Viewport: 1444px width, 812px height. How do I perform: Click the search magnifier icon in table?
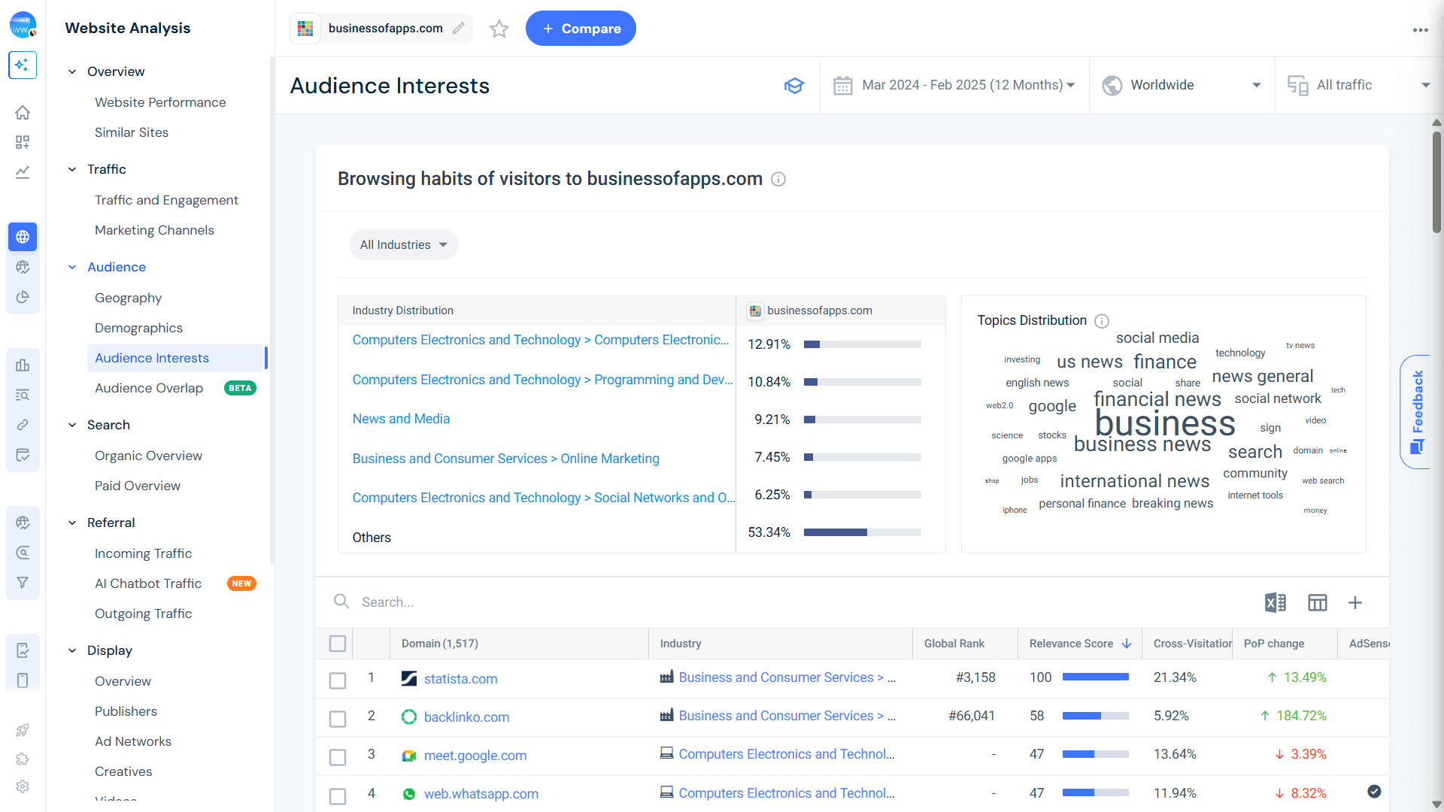[341, 601]
